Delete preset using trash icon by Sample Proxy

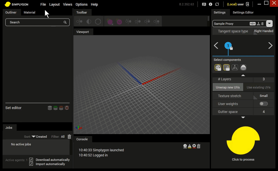click(x=262, y=24)
